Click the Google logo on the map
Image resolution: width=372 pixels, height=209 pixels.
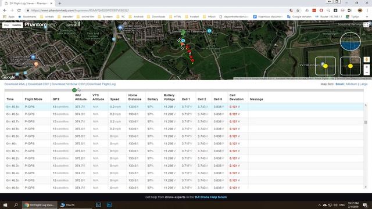[x=8, y=77]
